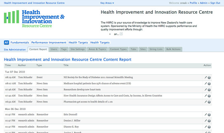Delete the Erin Donnell researcher entry
This screenshot has width=224, height=133.
pyautogui.click(x=209, y=115)
